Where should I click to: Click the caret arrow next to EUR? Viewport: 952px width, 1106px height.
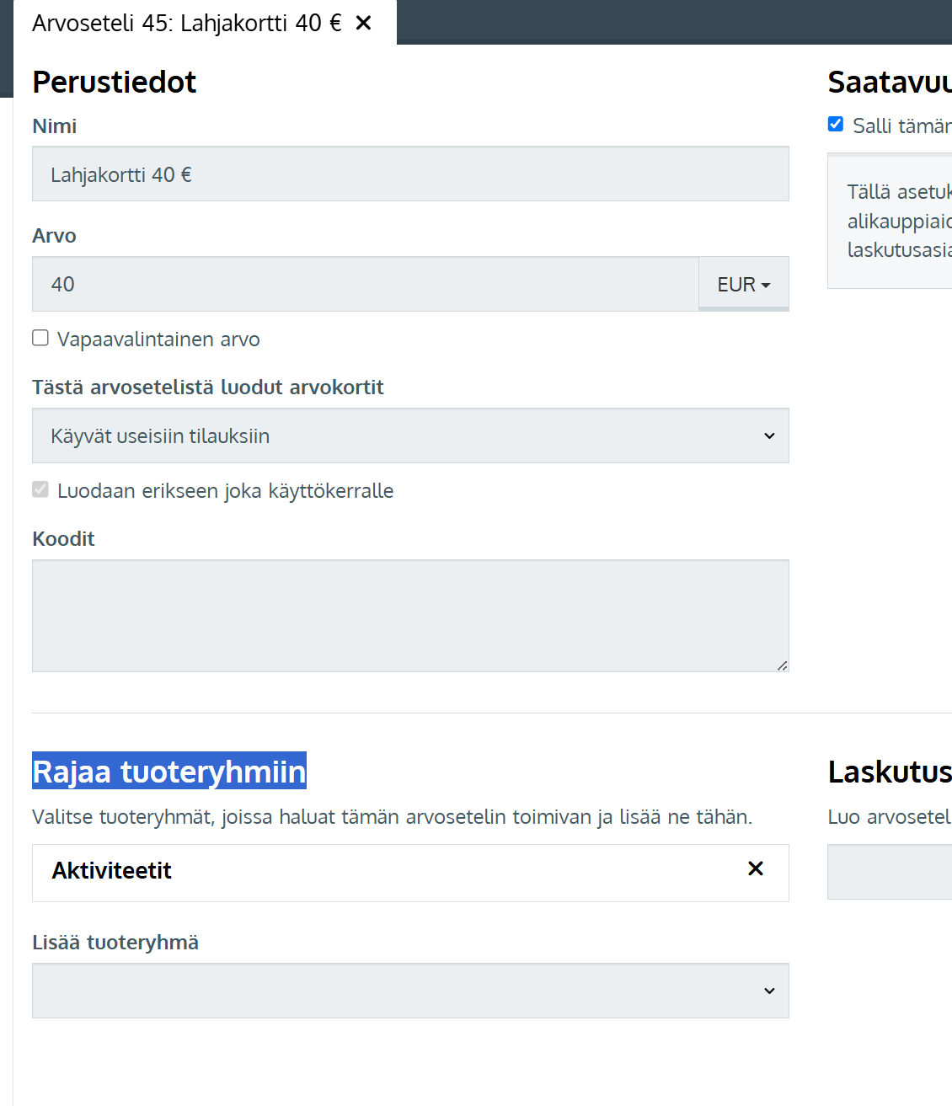pos(766,286)
